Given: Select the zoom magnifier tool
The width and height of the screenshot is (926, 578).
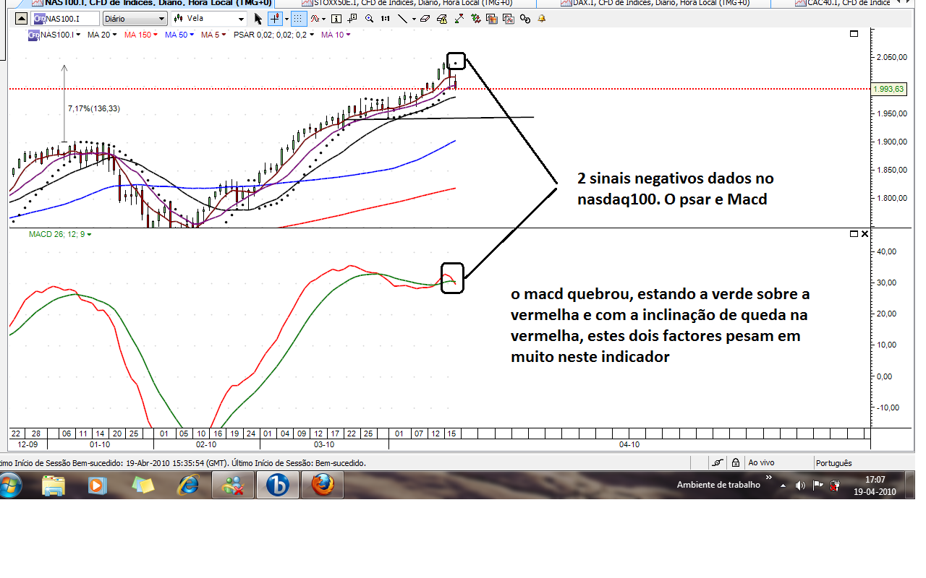Looking at the screenshot, I should pos(370,19).
